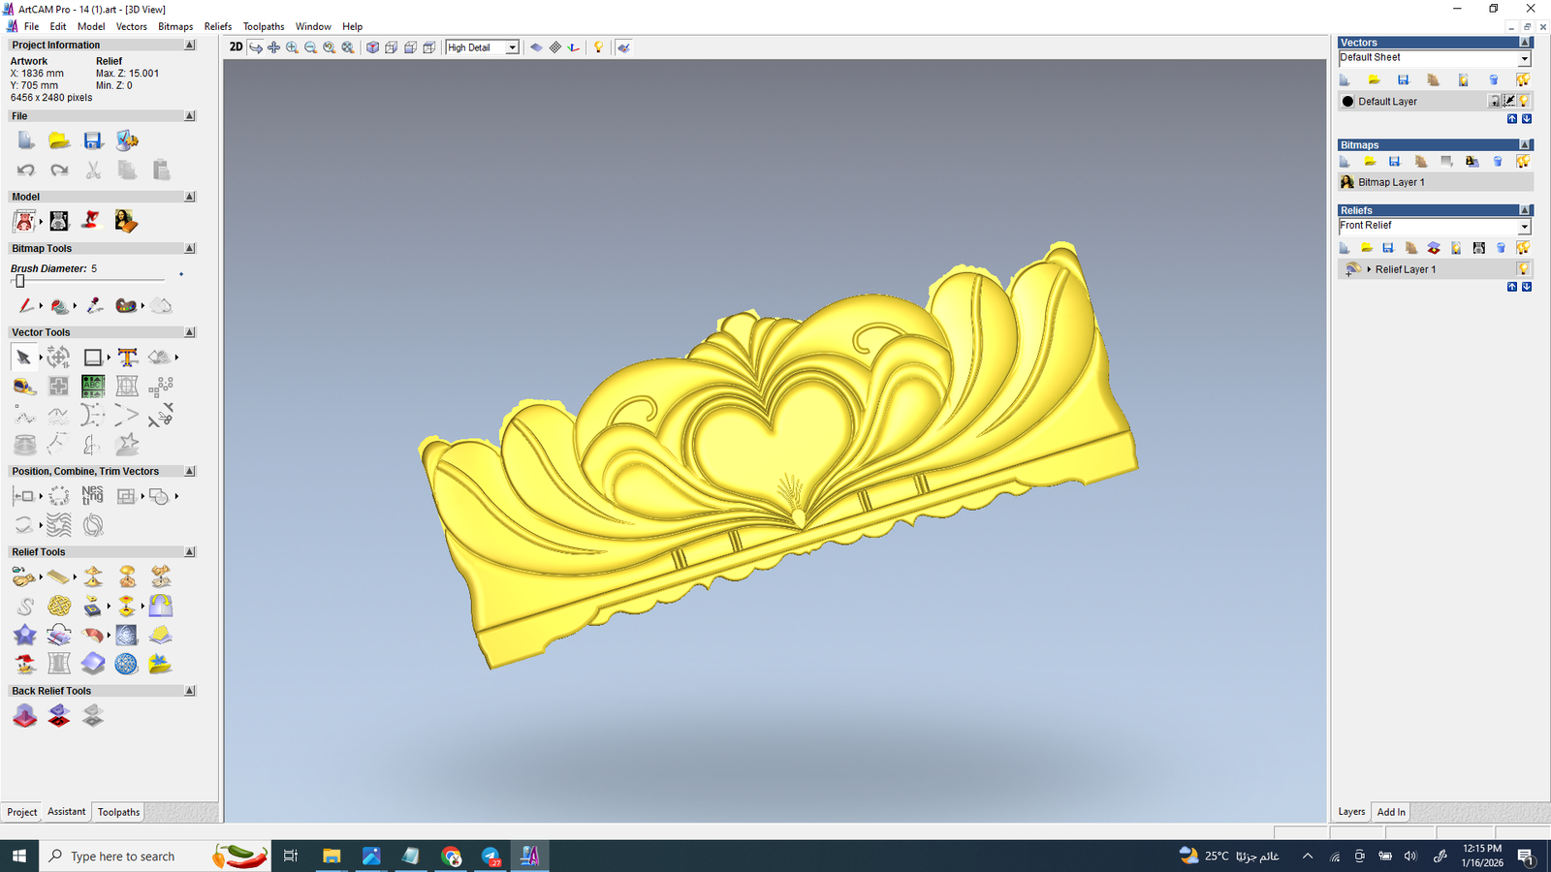Select the bitmap Paint brush tool
This screenshot has width=1551, height=872.
[x=26, y=306]
